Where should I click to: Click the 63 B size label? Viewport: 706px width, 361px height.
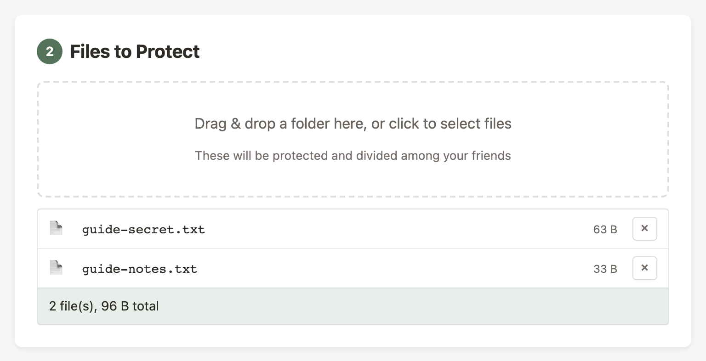point(605,229)
